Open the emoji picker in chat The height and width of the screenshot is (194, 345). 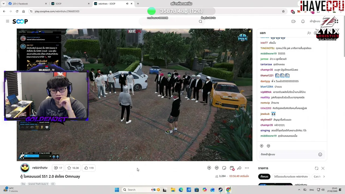(x=320, y=154)
